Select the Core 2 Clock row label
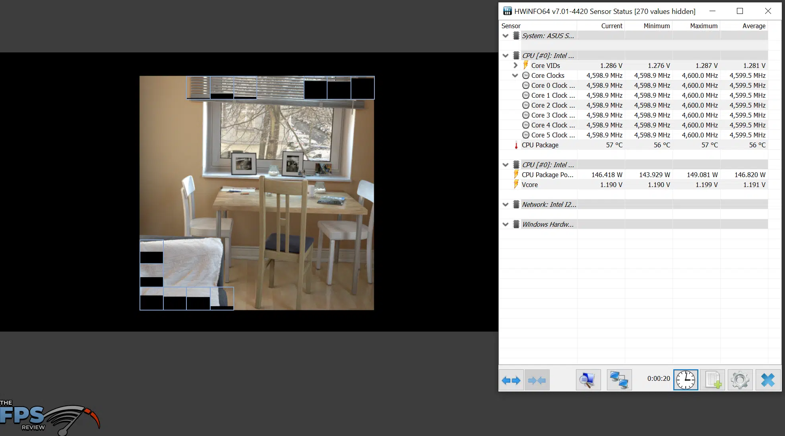 click(x=553, y=105)
